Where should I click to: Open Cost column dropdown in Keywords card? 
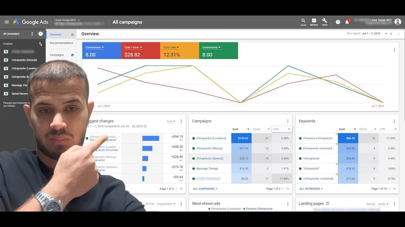coord(347,129)
